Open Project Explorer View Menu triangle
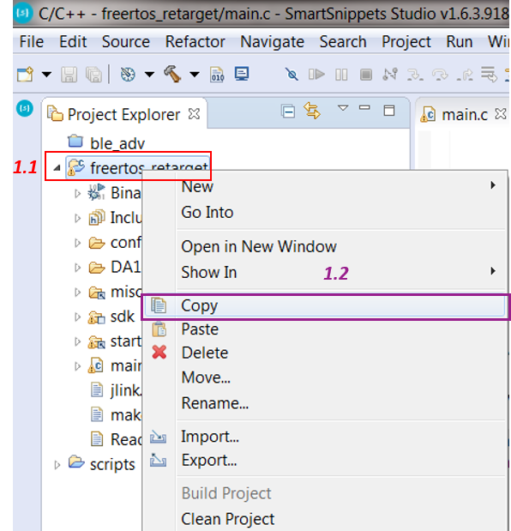Screen dimensions: 511x531 coord(343,108)
